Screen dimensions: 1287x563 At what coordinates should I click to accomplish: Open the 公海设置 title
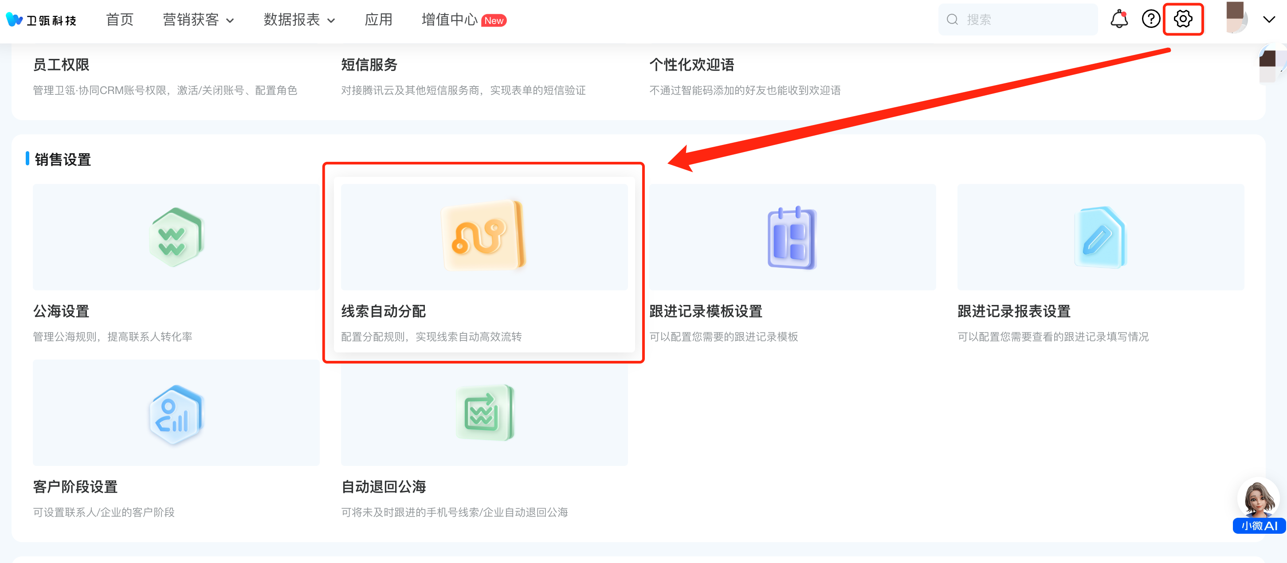(61, 311)
